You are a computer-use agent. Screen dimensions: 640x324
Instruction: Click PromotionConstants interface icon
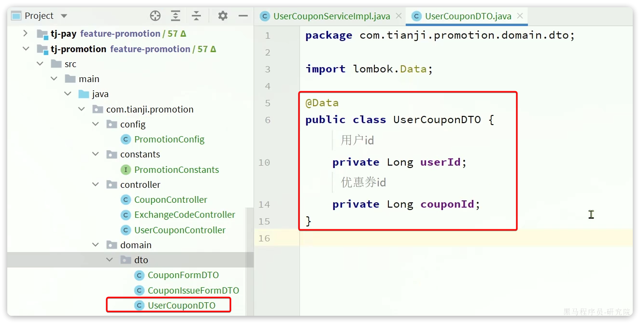(x=126, y=169)
